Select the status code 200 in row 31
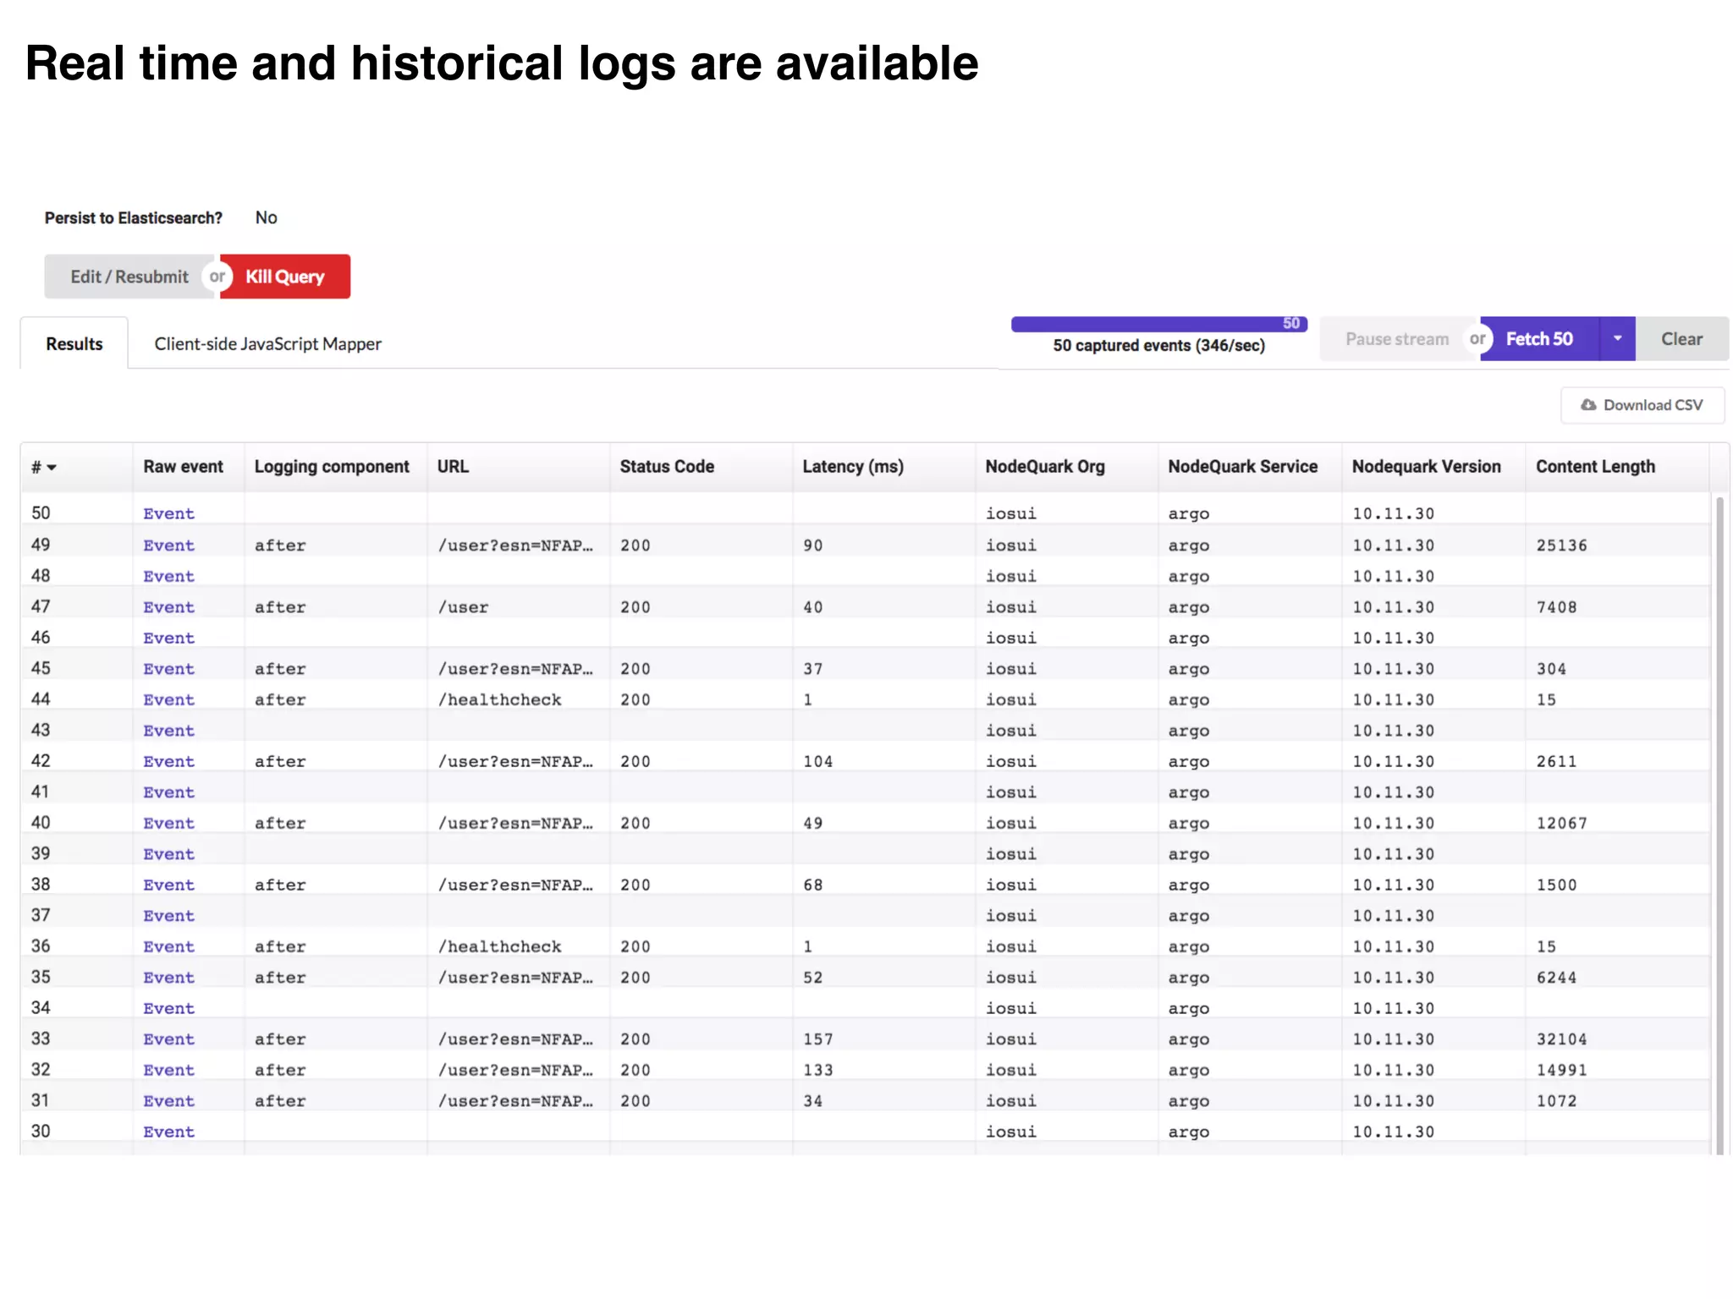This screenshot has width=1733, height=1299. (635, 1101)
